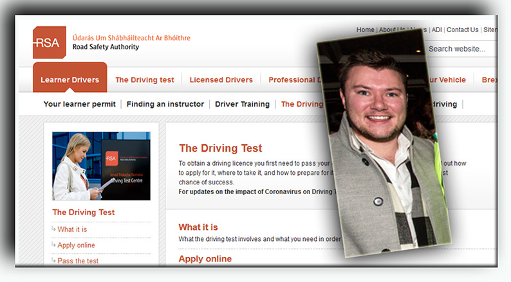Open sidebar link Apply online
Screen dimensions: 511x282
click(x=76, y=245)
